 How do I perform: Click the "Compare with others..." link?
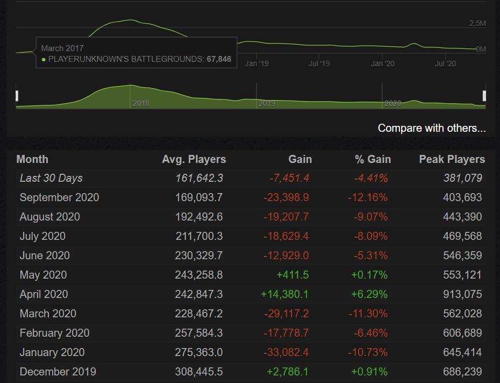(x=431, y=128)
